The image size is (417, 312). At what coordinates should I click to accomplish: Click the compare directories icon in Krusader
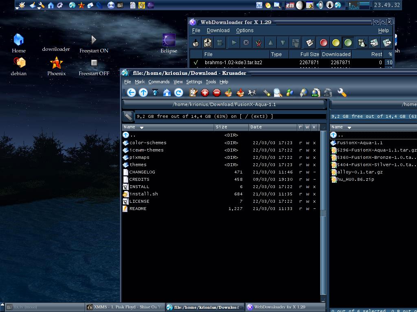tap(252, 93)
